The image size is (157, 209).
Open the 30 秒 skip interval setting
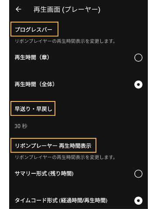[x=21, y=126]
